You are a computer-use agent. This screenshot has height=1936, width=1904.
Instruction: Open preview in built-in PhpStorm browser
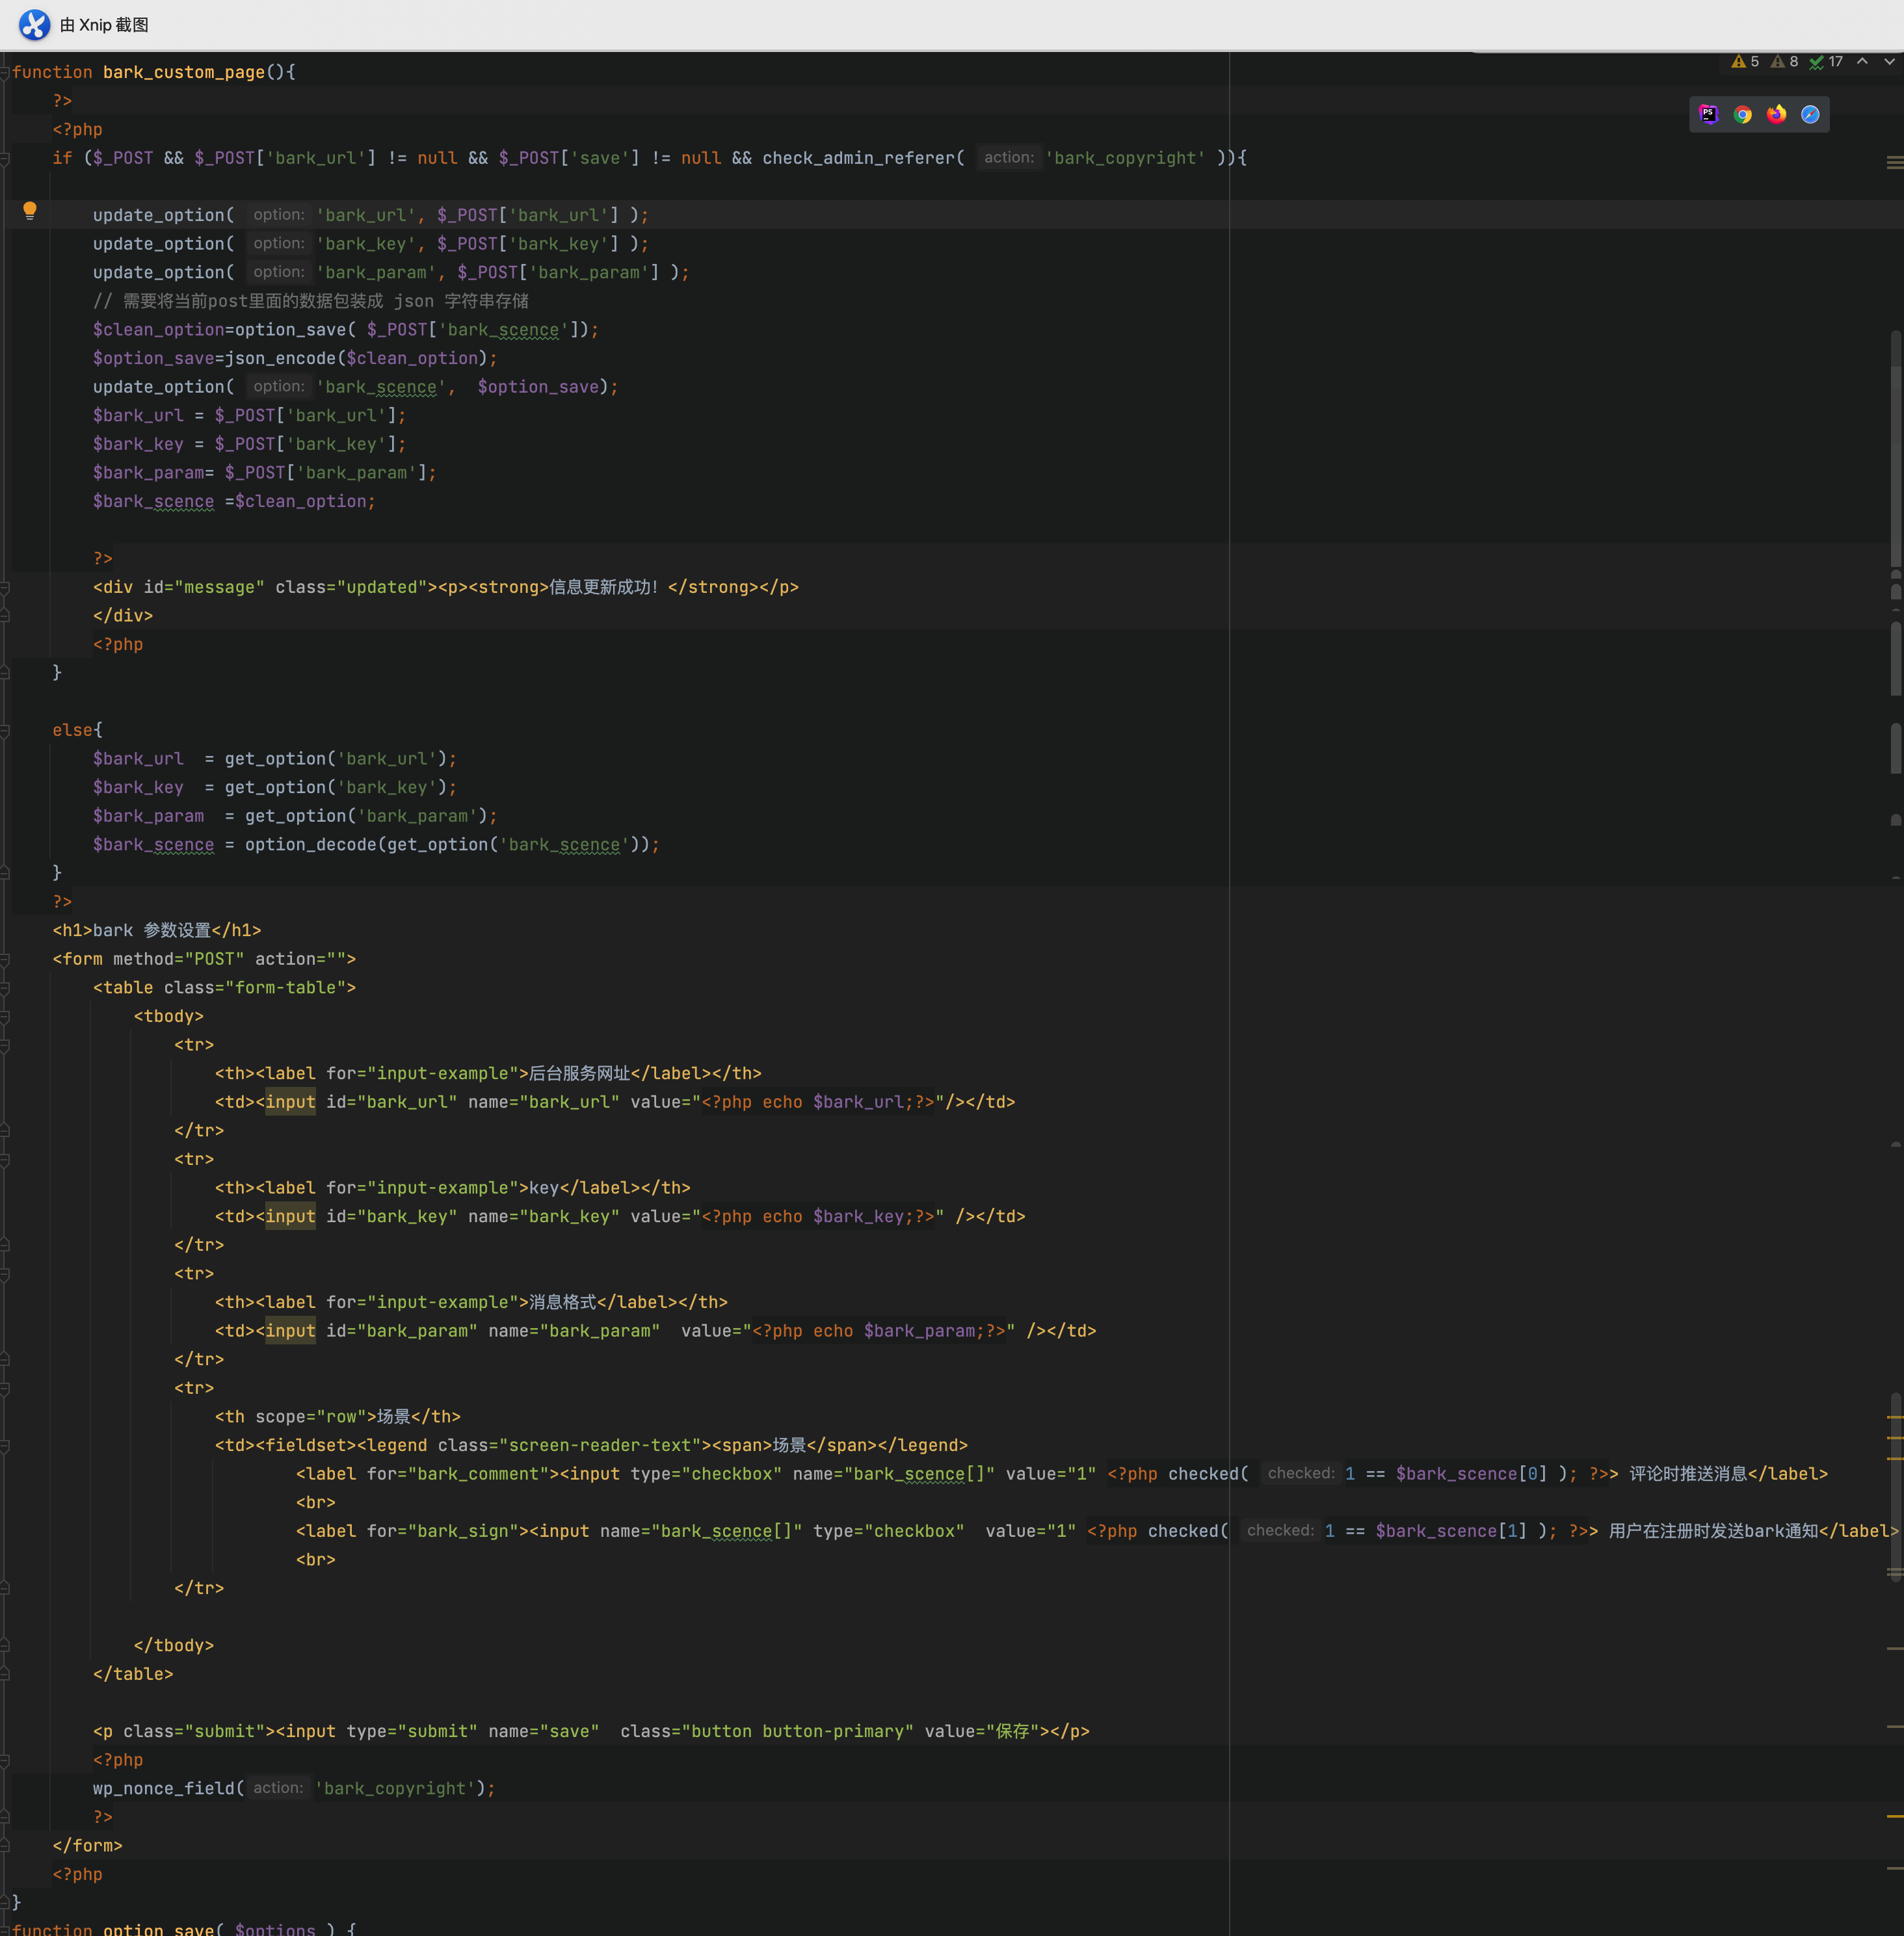click(1708, 114)
